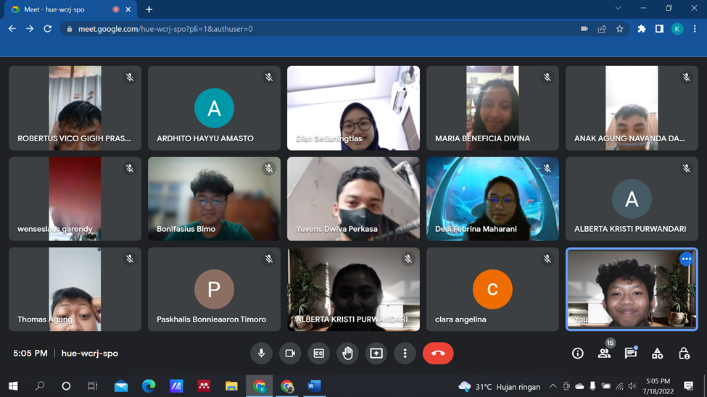This screenshot has width=707, height=397.
Task: Close the Meet browser tab
Action: pyautogui.click(x=128, y=9)
